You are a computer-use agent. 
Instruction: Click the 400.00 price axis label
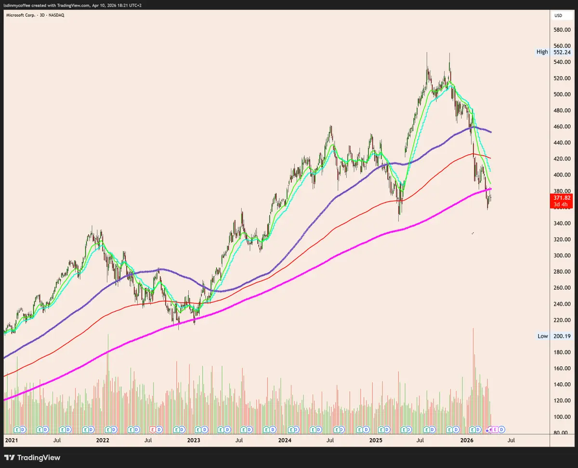[563, 175]
